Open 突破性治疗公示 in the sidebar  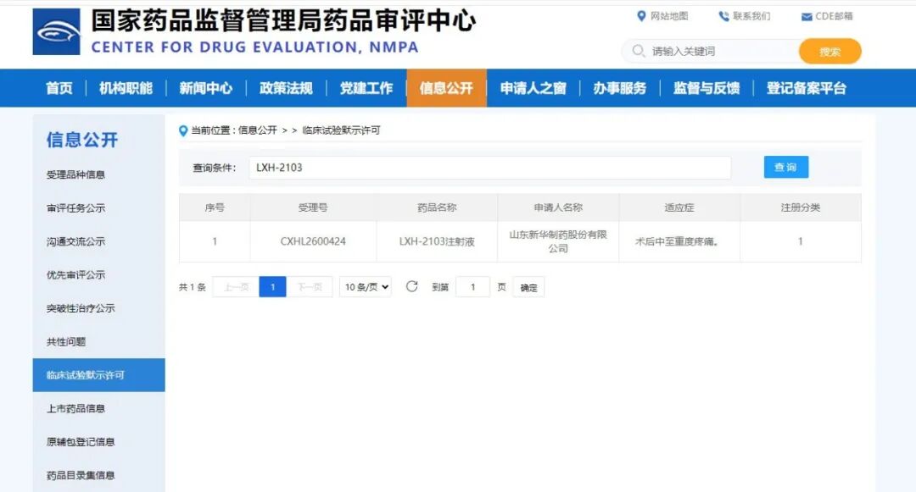coord(81,308)
